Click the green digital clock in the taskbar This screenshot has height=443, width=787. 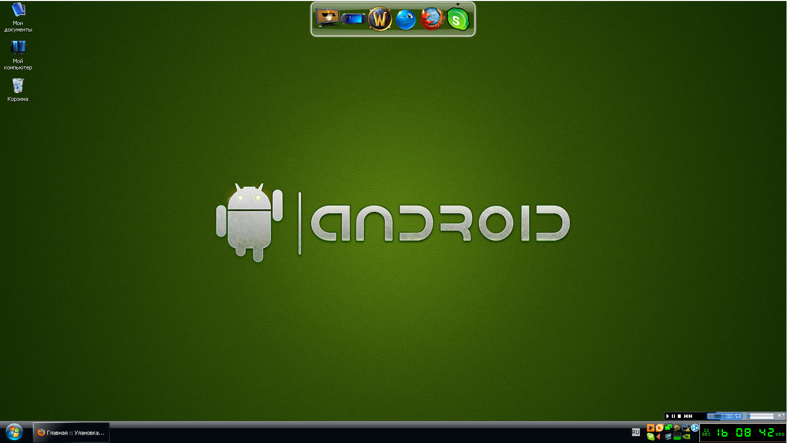[743, 433]
